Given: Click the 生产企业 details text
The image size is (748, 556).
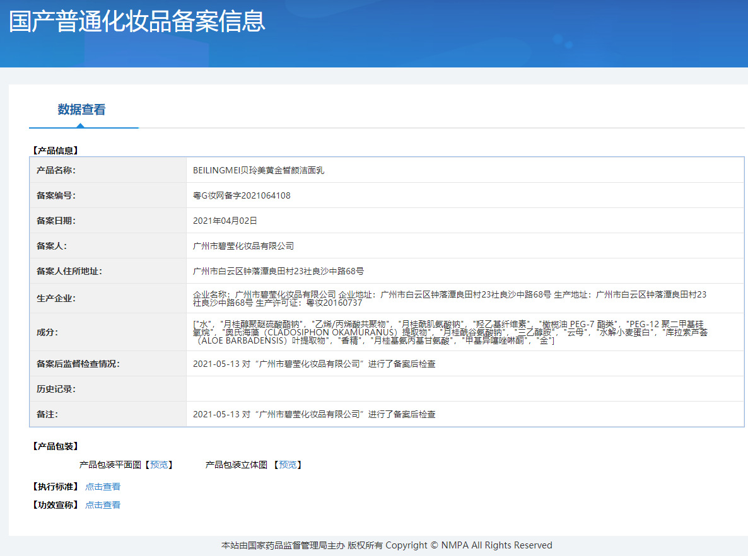Looking at the screenshot, I should (449, 298).
